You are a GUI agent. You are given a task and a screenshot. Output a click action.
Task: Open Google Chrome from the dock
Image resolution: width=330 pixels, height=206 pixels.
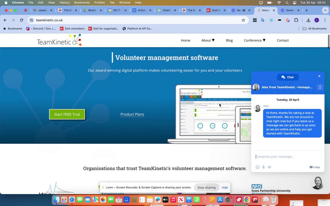click(x=247, y=200)
